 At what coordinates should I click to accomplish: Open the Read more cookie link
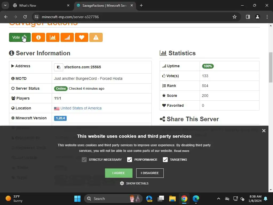tap(182, 151)
